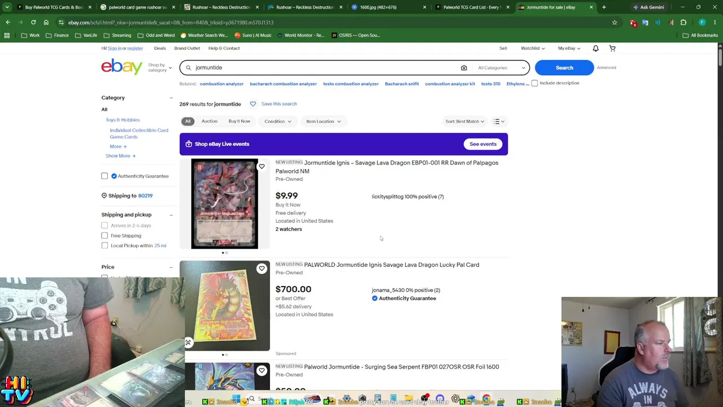Open a new browser tab
Viewport: 723px width, 407px height.
pos(604,7)
